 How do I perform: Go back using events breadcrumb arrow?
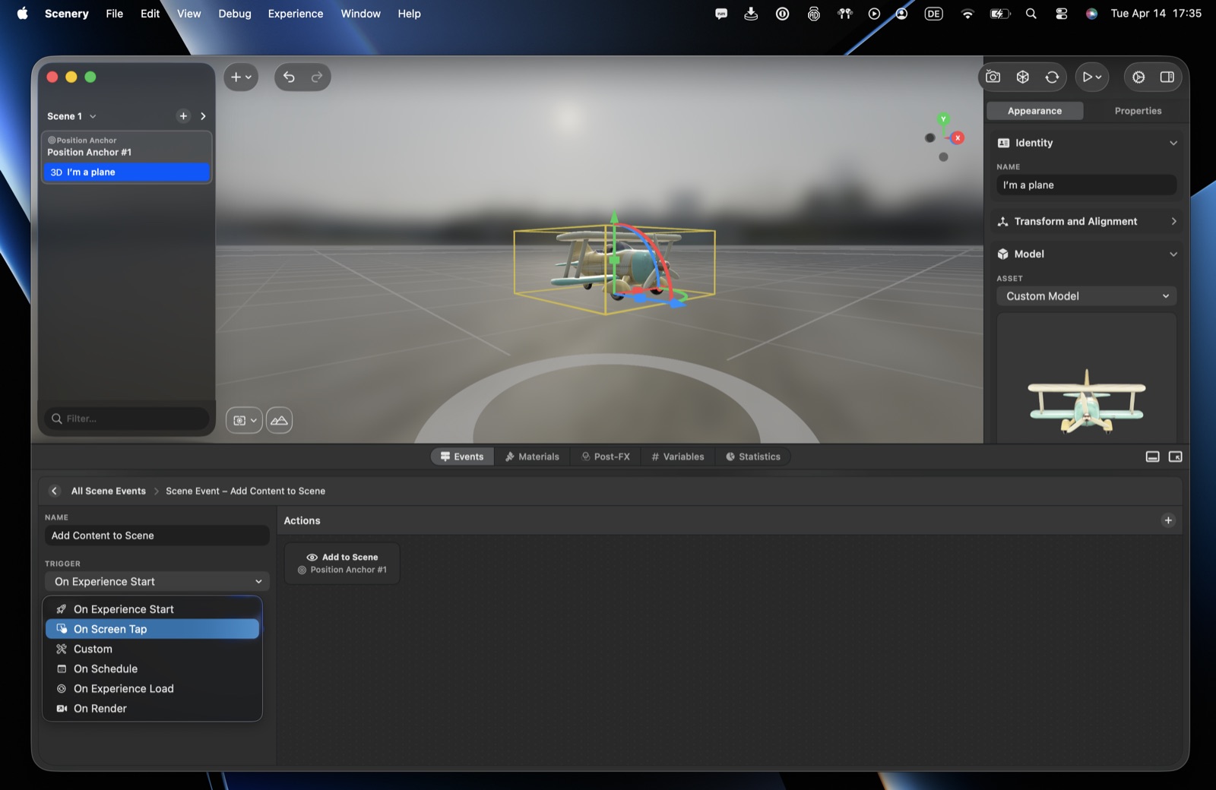pos(54,491)
